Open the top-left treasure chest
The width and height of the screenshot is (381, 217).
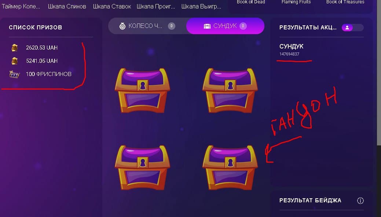click(x=142, y=90)
